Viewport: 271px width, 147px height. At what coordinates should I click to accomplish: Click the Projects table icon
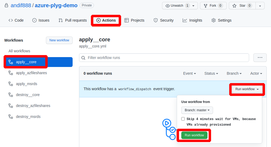[127, 20]
